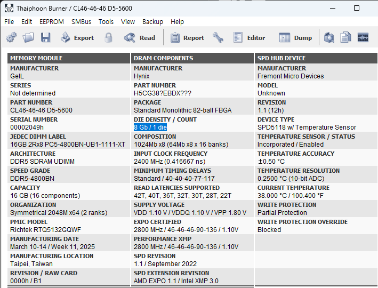Click the 'Fremont Micro Devices' value
This screenshot has height=288, width=378.
point(291,76)
